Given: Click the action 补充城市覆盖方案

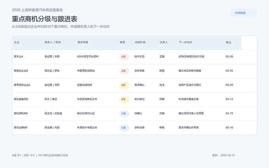Looking at the screenshot, I should (x=189, y=99).
